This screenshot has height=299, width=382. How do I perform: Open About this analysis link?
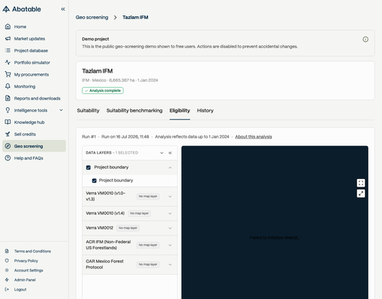(x=254, y=137)
